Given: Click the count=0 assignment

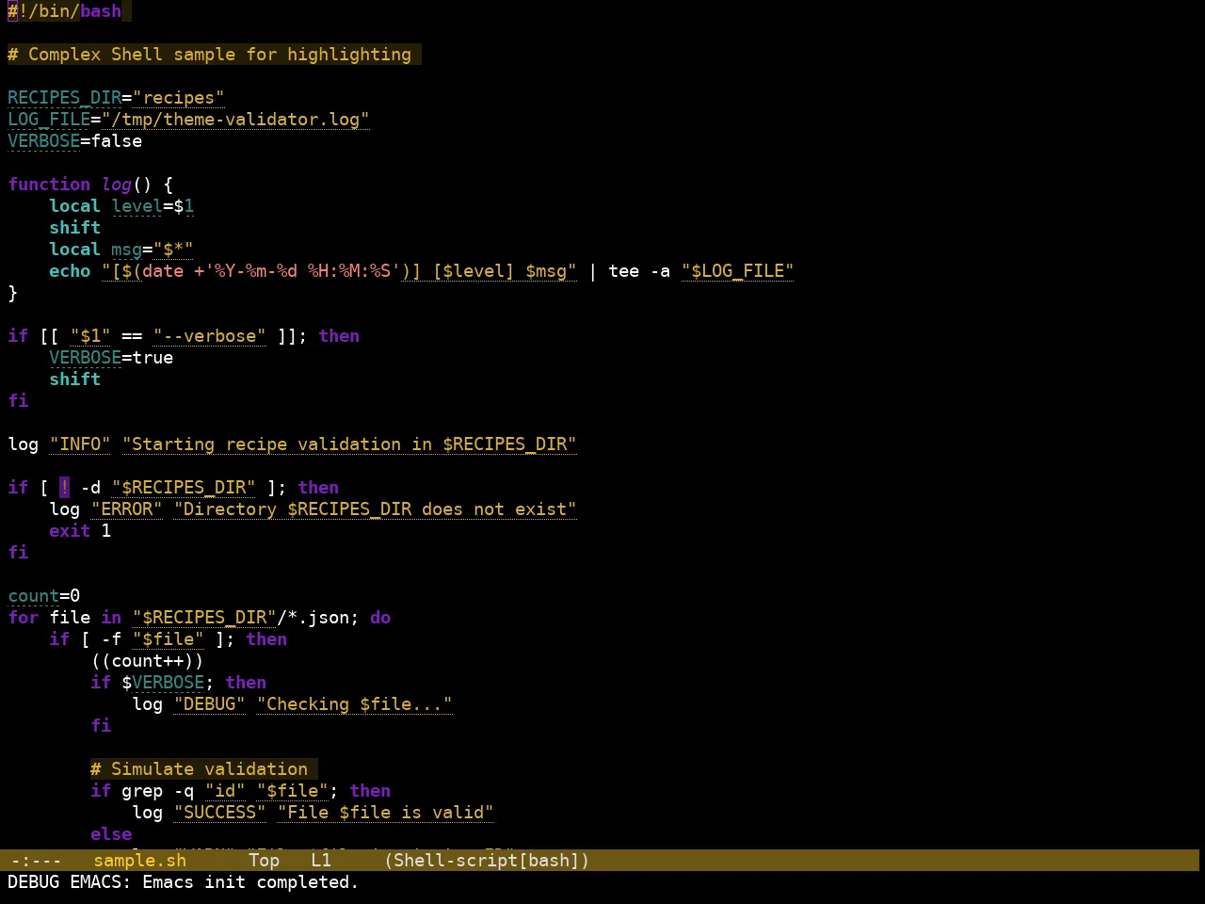Looking at the screenshot, I should pyautogui.click(x=44, y=596).
